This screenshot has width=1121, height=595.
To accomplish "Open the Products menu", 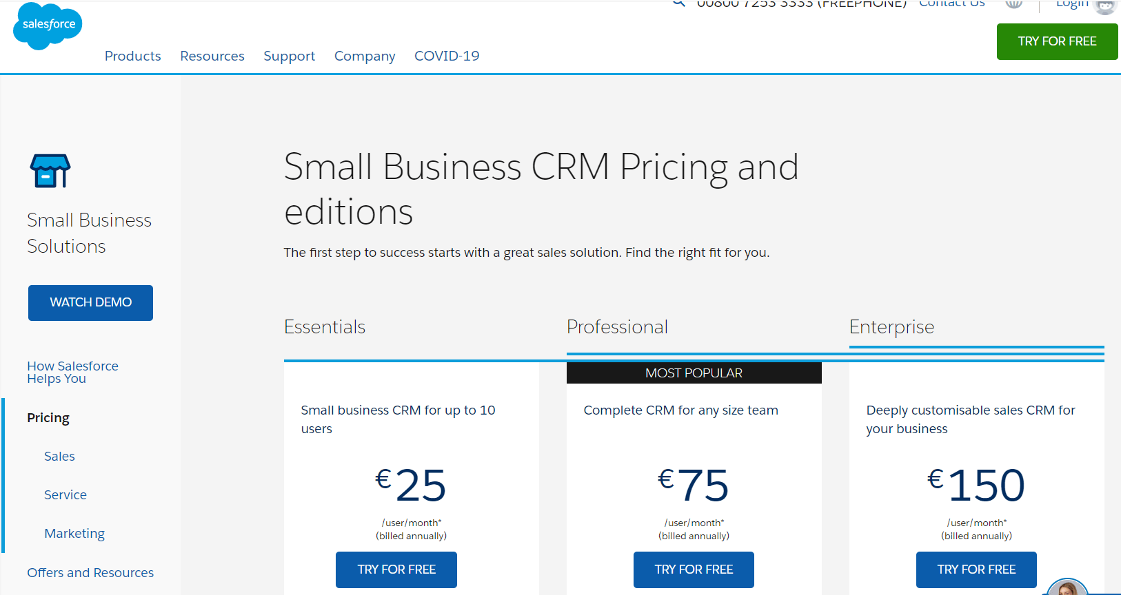I will coord(132,56).
